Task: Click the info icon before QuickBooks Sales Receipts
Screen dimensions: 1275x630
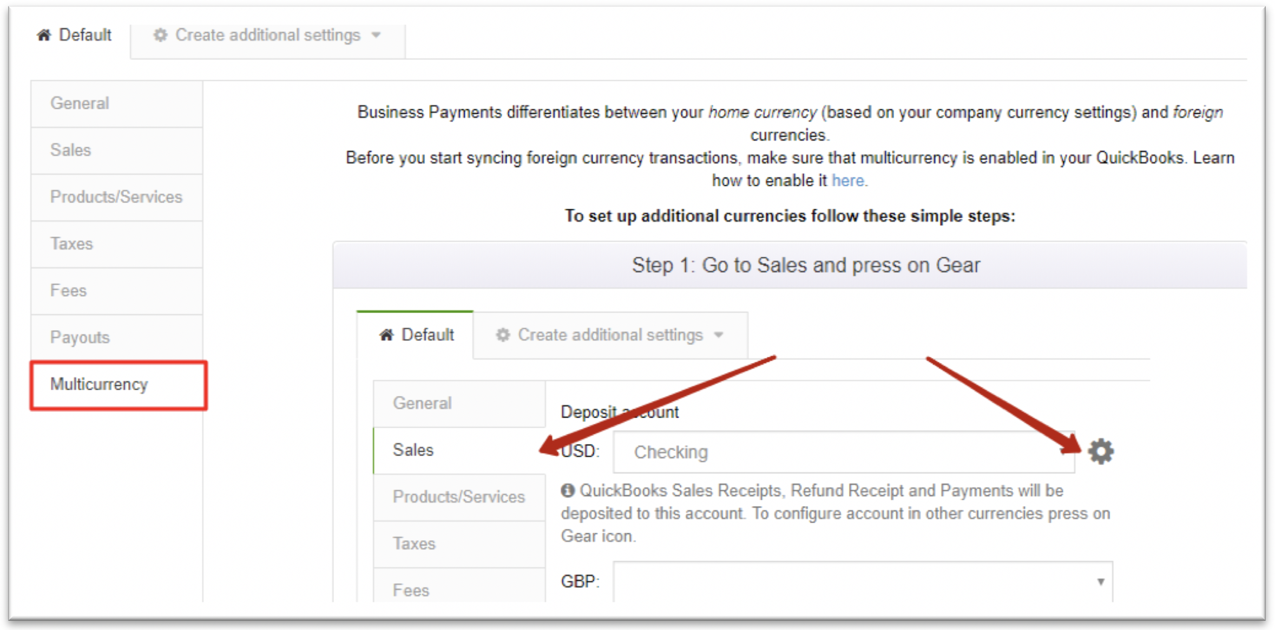Action: click(567, 491)
